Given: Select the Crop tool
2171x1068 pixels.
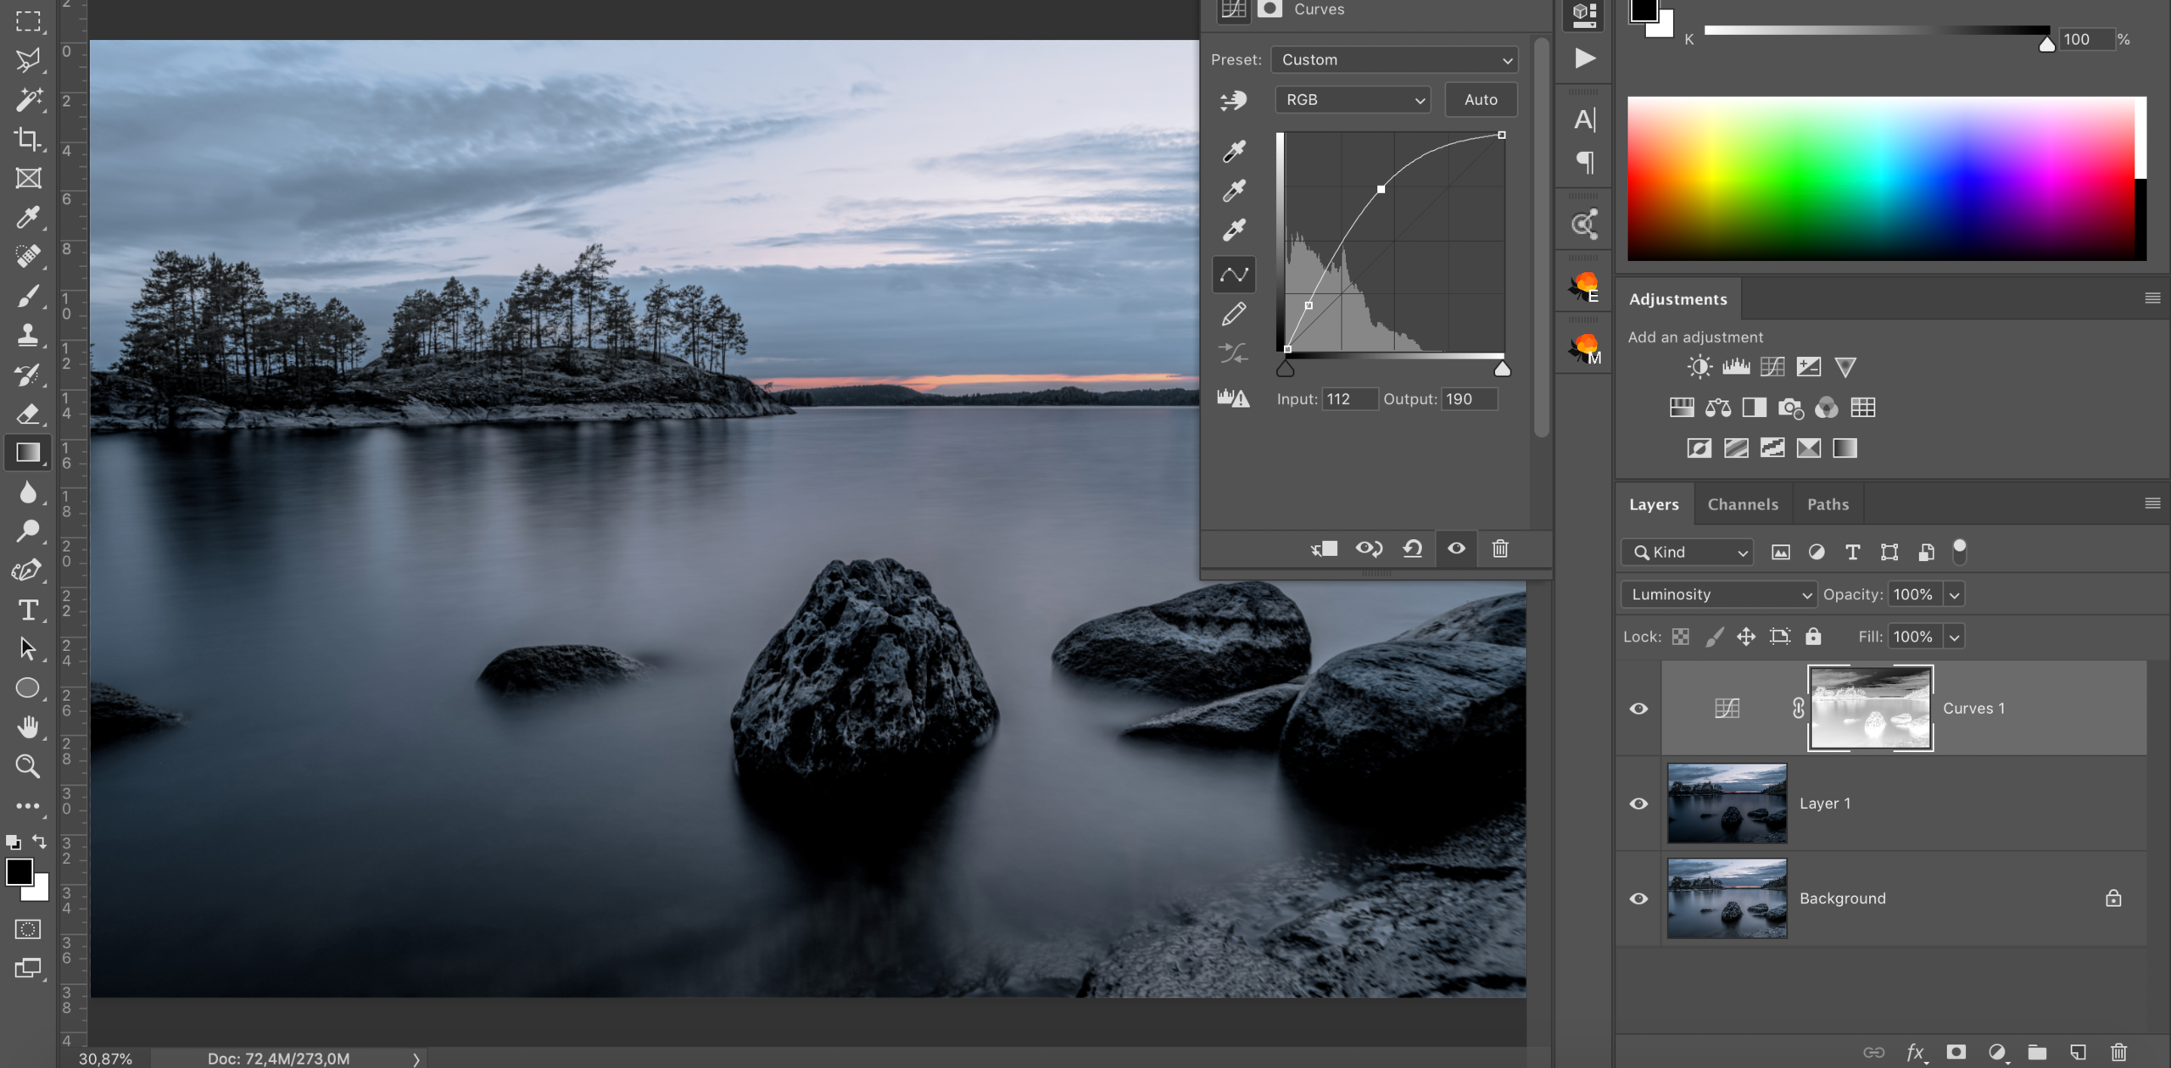Looking at the screenshot, I should [27, 138].
